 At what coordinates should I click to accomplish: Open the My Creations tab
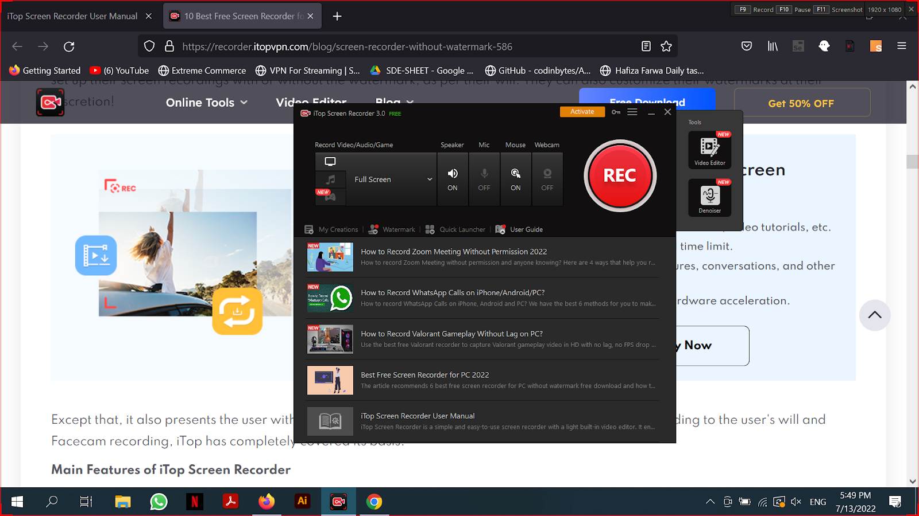tap(331, 229)
